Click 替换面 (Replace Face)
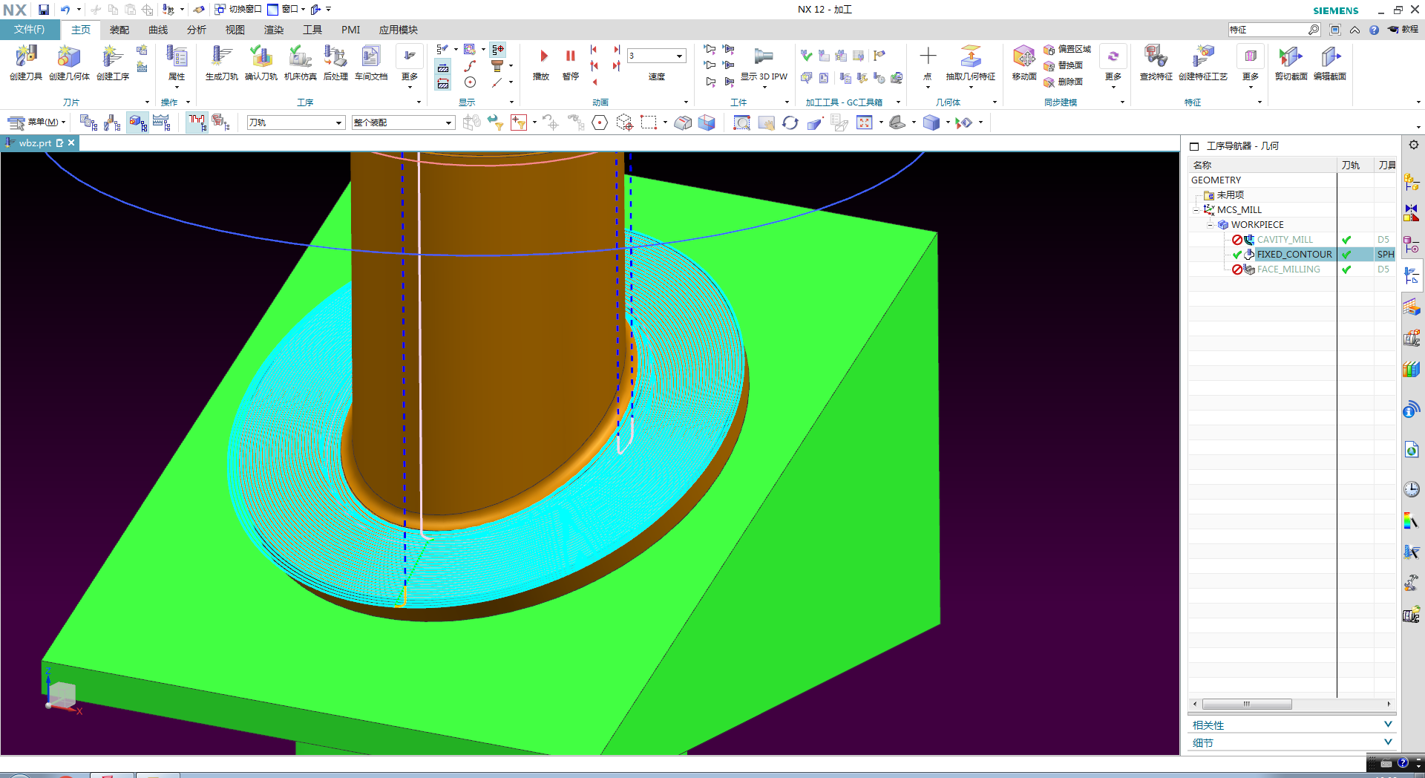Image resolution: width=1425 pixels, height=778 pixels. 1064,65
